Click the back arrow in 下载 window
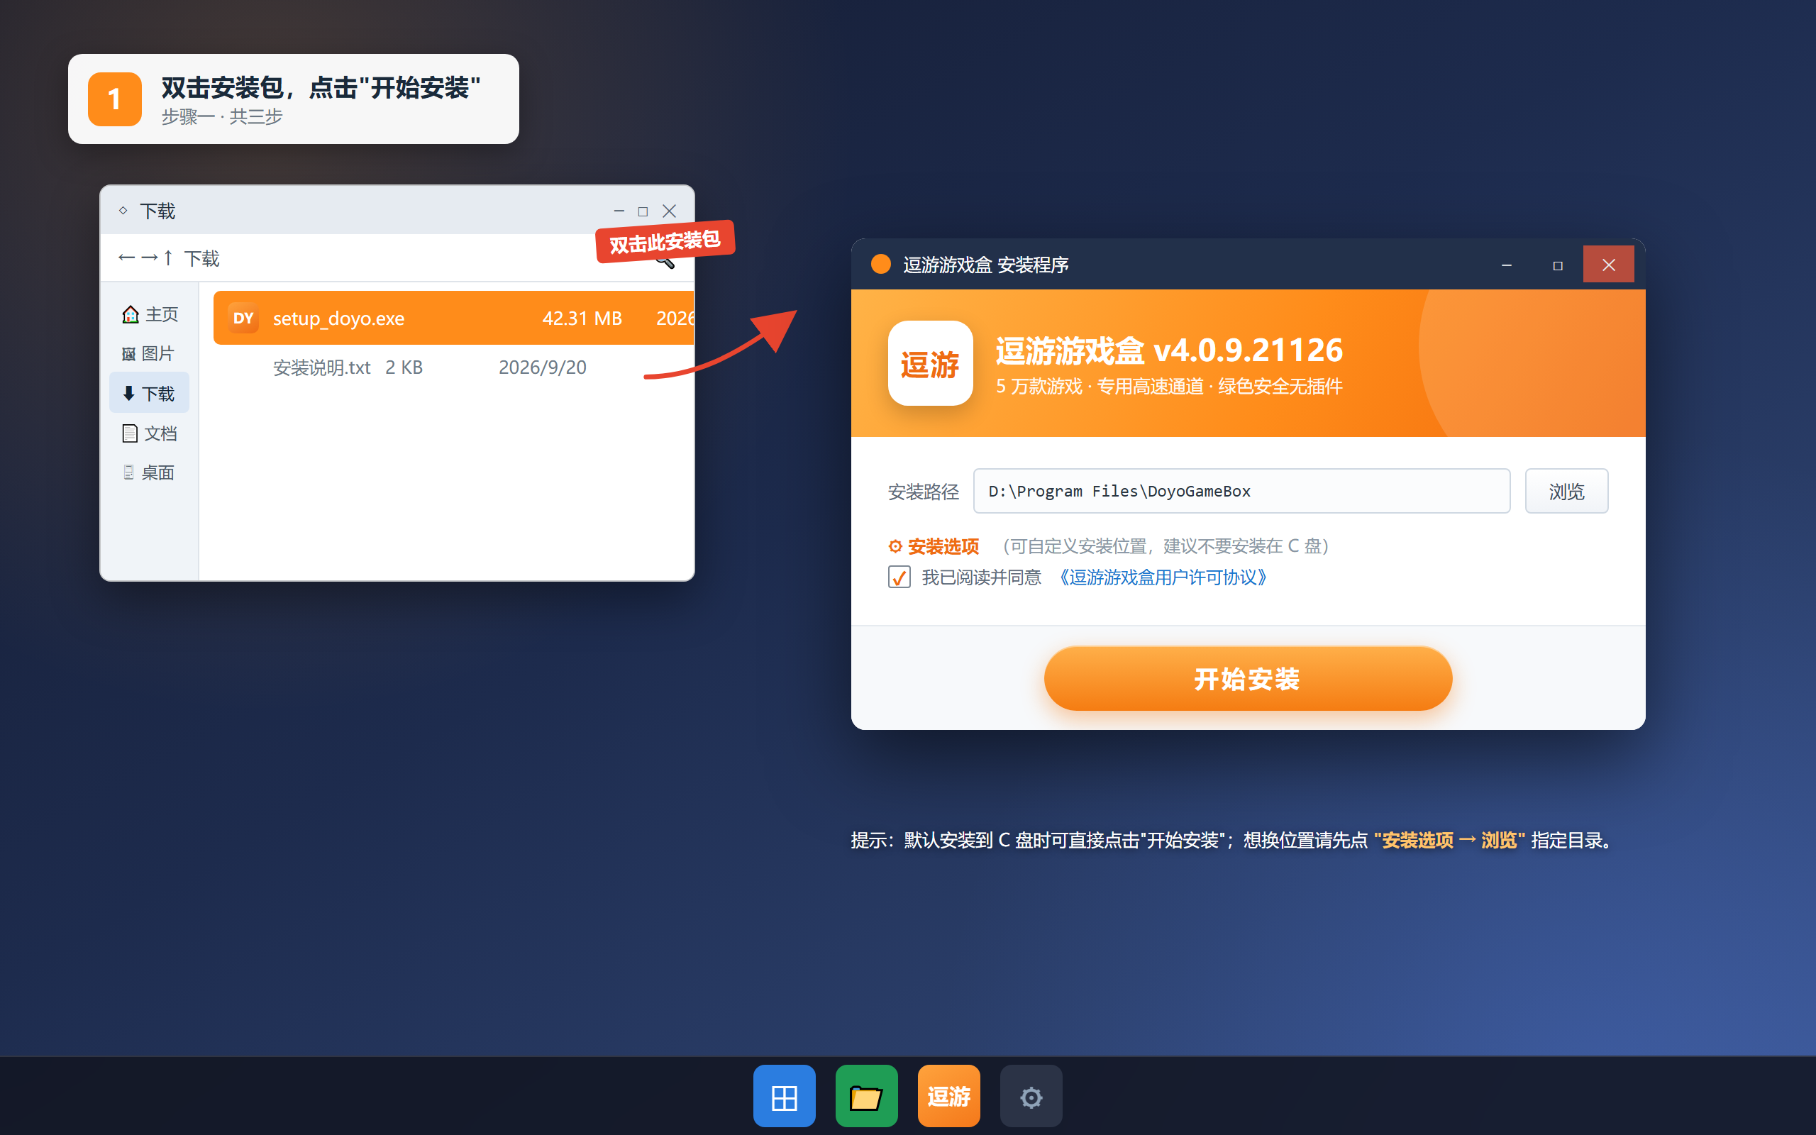Screen dimensions: 1816x1135 pyautogui.click(x=126, y=258)
